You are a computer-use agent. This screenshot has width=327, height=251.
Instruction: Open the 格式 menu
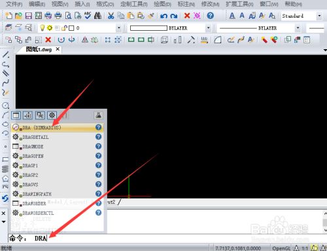click(105, 4)
